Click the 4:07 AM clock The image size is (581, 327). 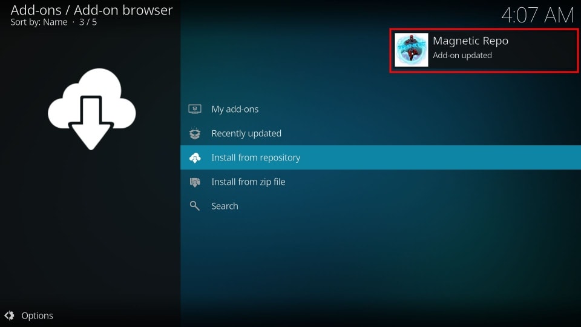click(537, 15)
